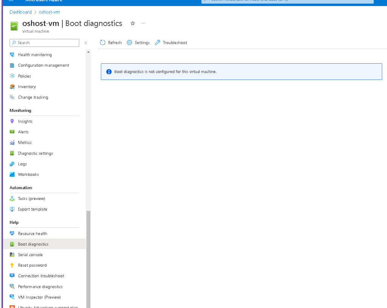The image size is (387, 308).
Task: Open Serial console menu item
Action: [30, 255]
